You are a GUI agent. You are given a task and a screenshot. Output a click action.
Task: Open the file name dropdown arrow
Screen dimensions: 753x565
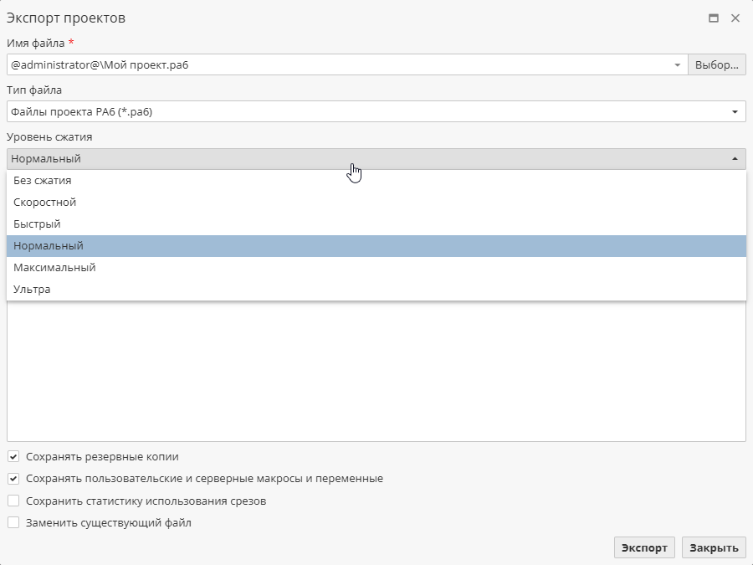tap(677, 65)
